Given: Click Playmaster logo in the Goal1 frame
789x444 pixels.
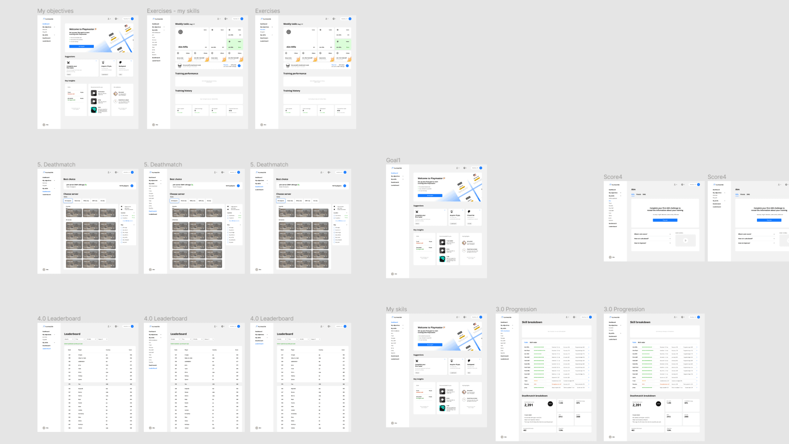Looking at the screenshot, I should [396, 168].
